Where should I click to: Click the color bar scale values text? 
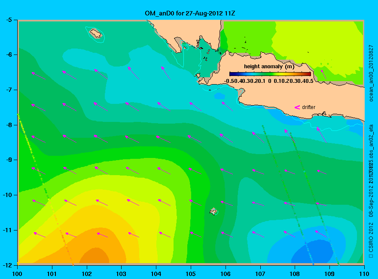tap(269, 81)
